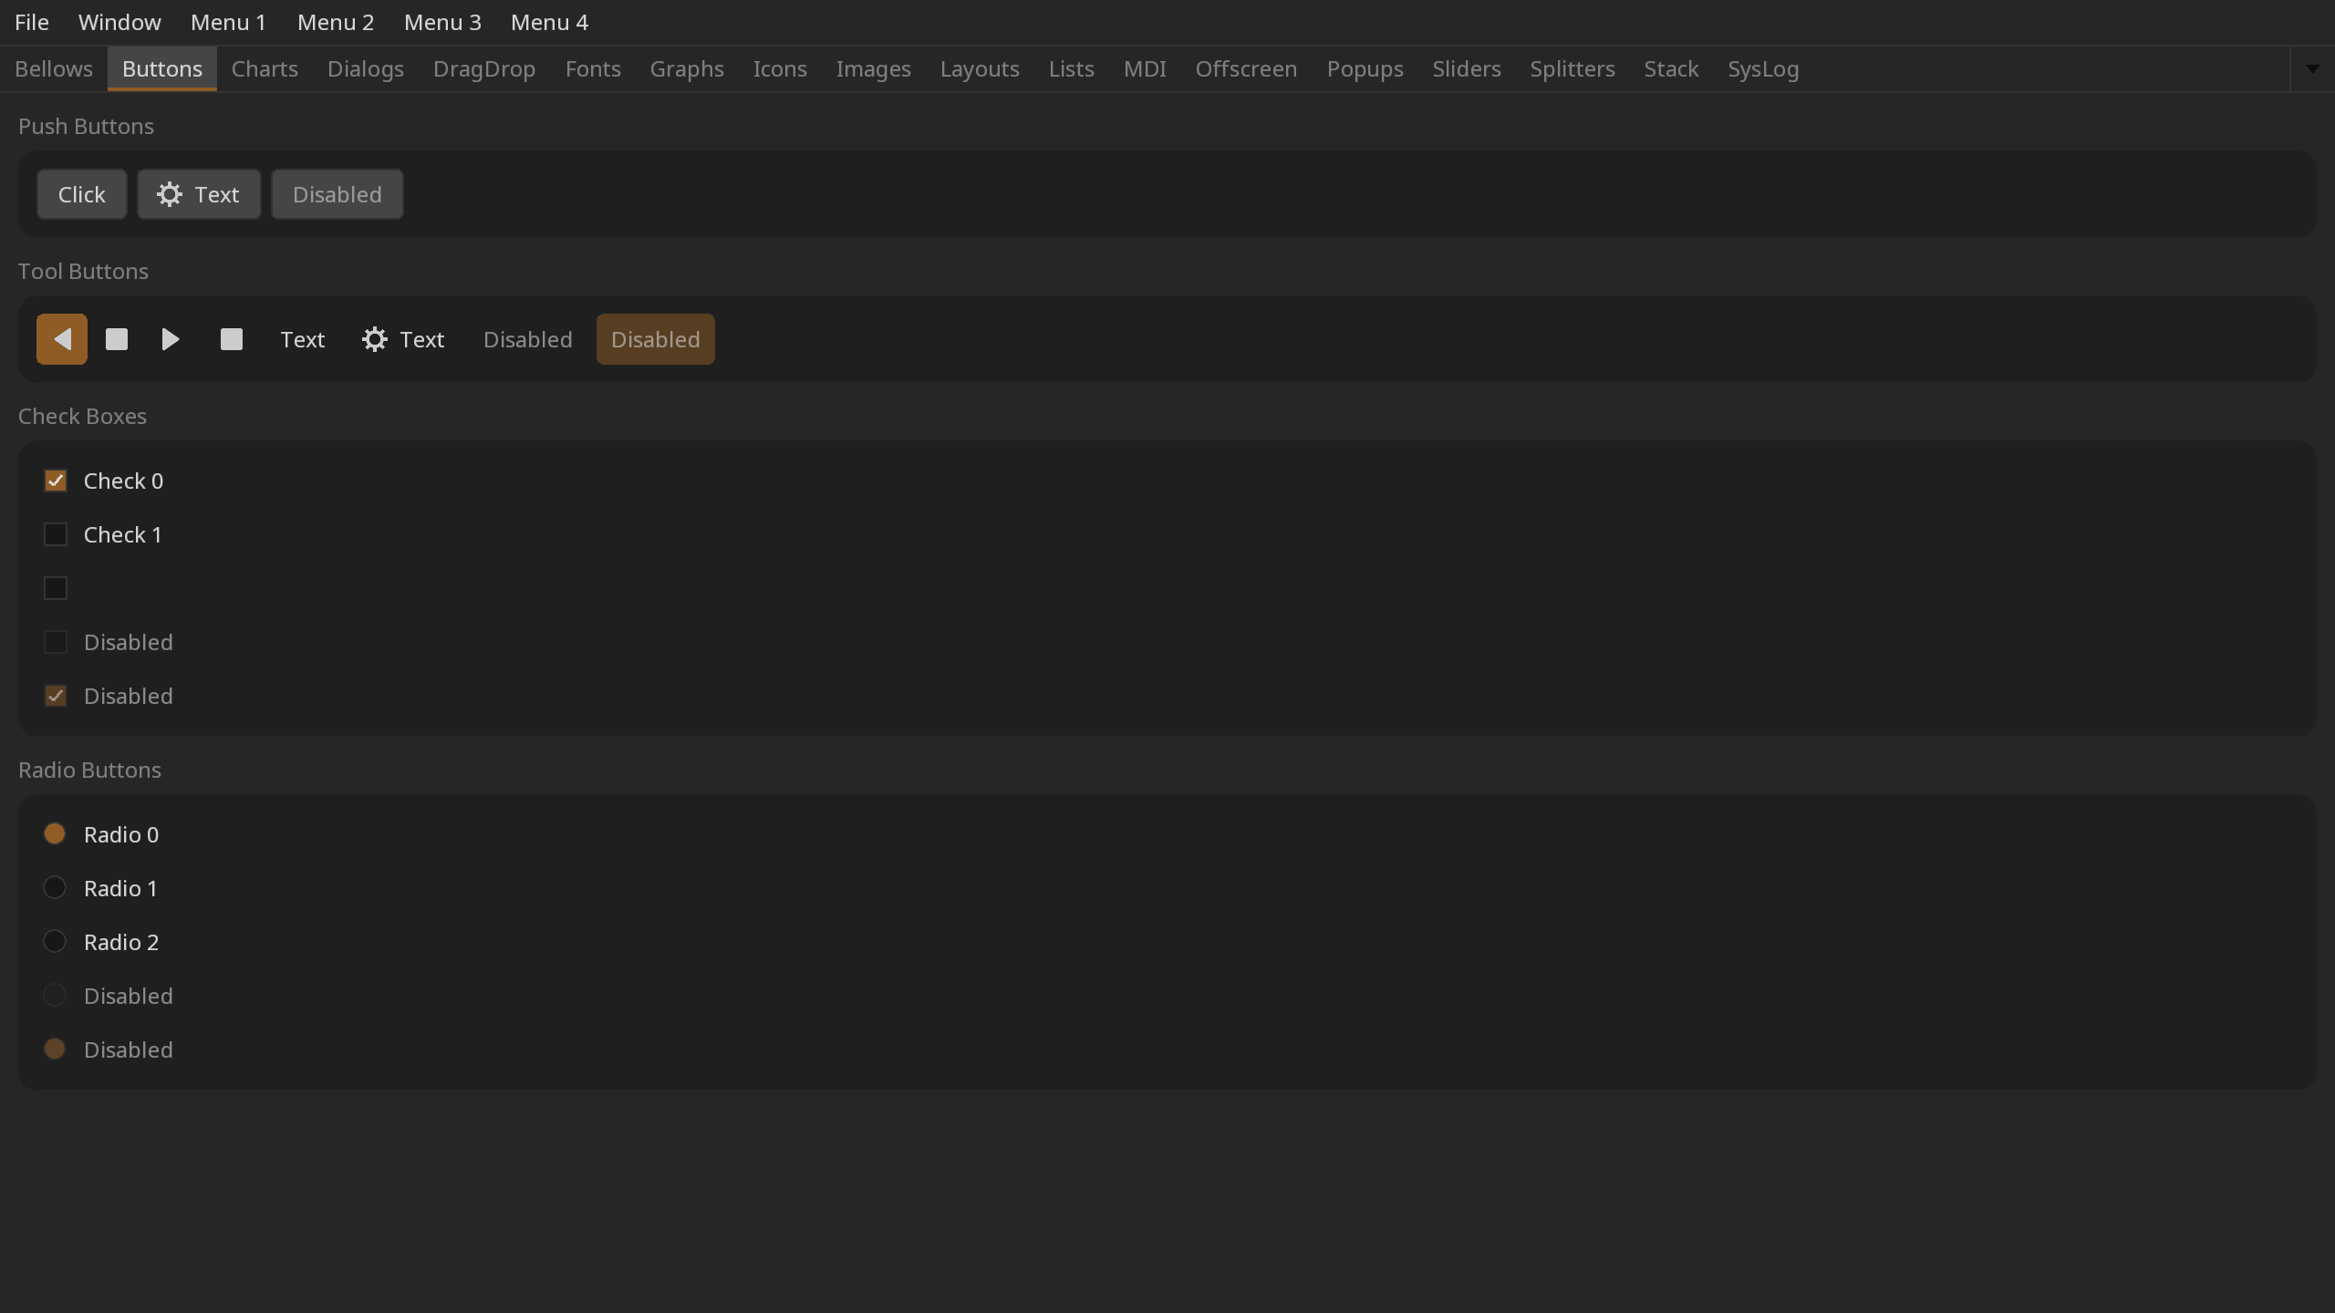2335x1313 pixels.
Task: Click the Click push button
Action: [82, 194]
